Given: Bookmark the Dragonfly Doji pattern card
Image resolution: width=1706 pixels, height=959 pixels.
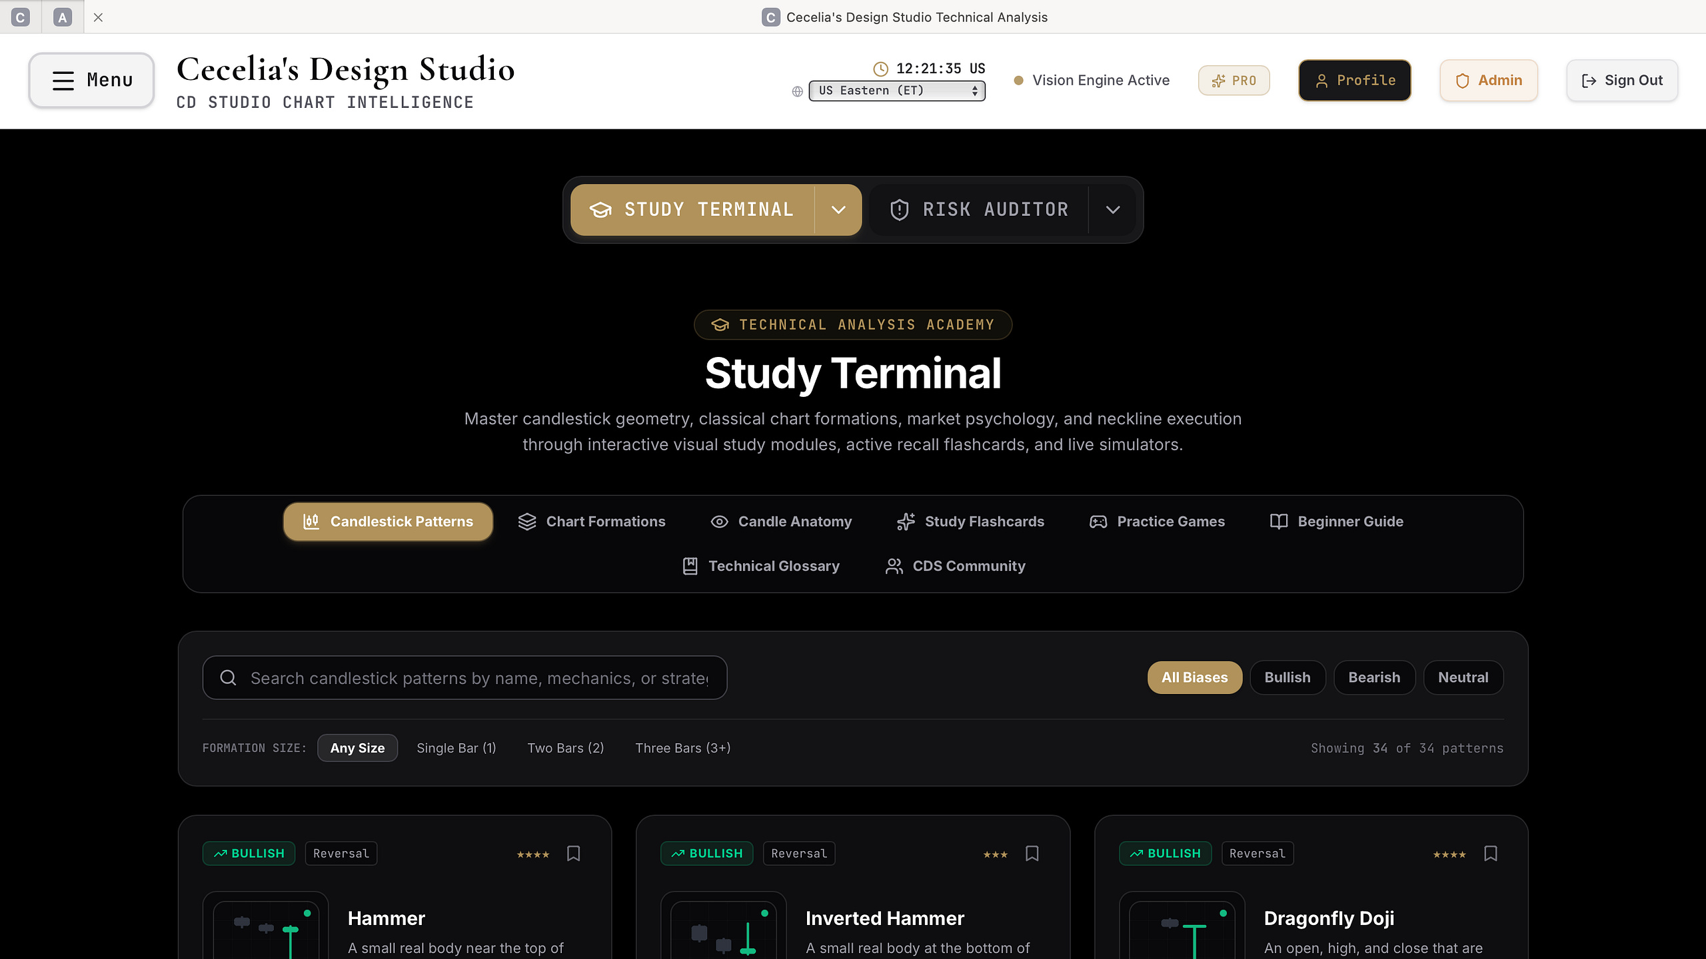Looking at the screenshot, I should click(1490, 854).
